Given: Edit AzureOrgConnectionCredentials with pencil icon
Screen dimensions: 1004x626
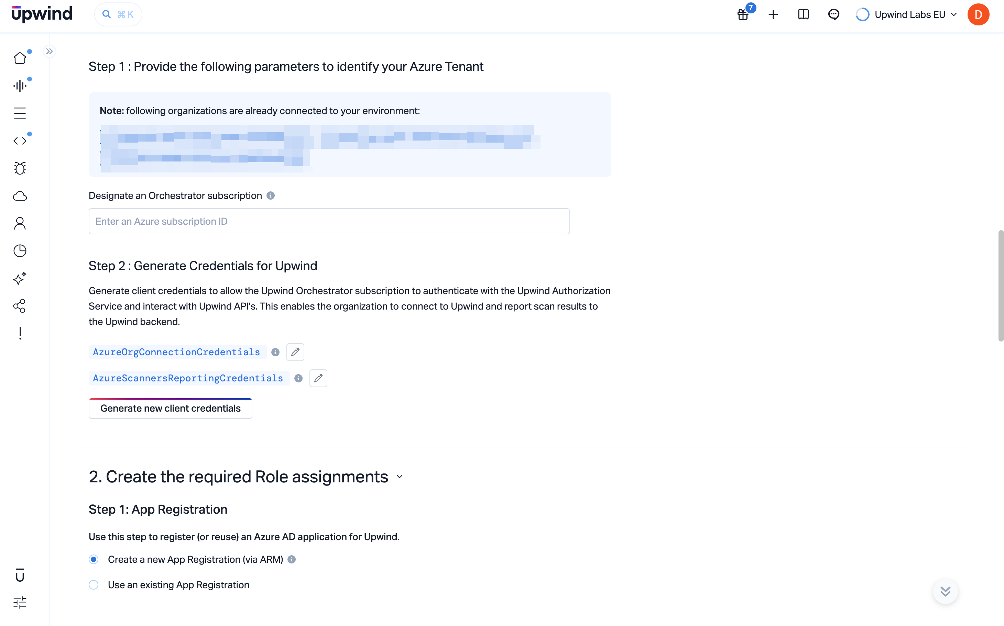Looking at the screenshot, I should point(295,352).
